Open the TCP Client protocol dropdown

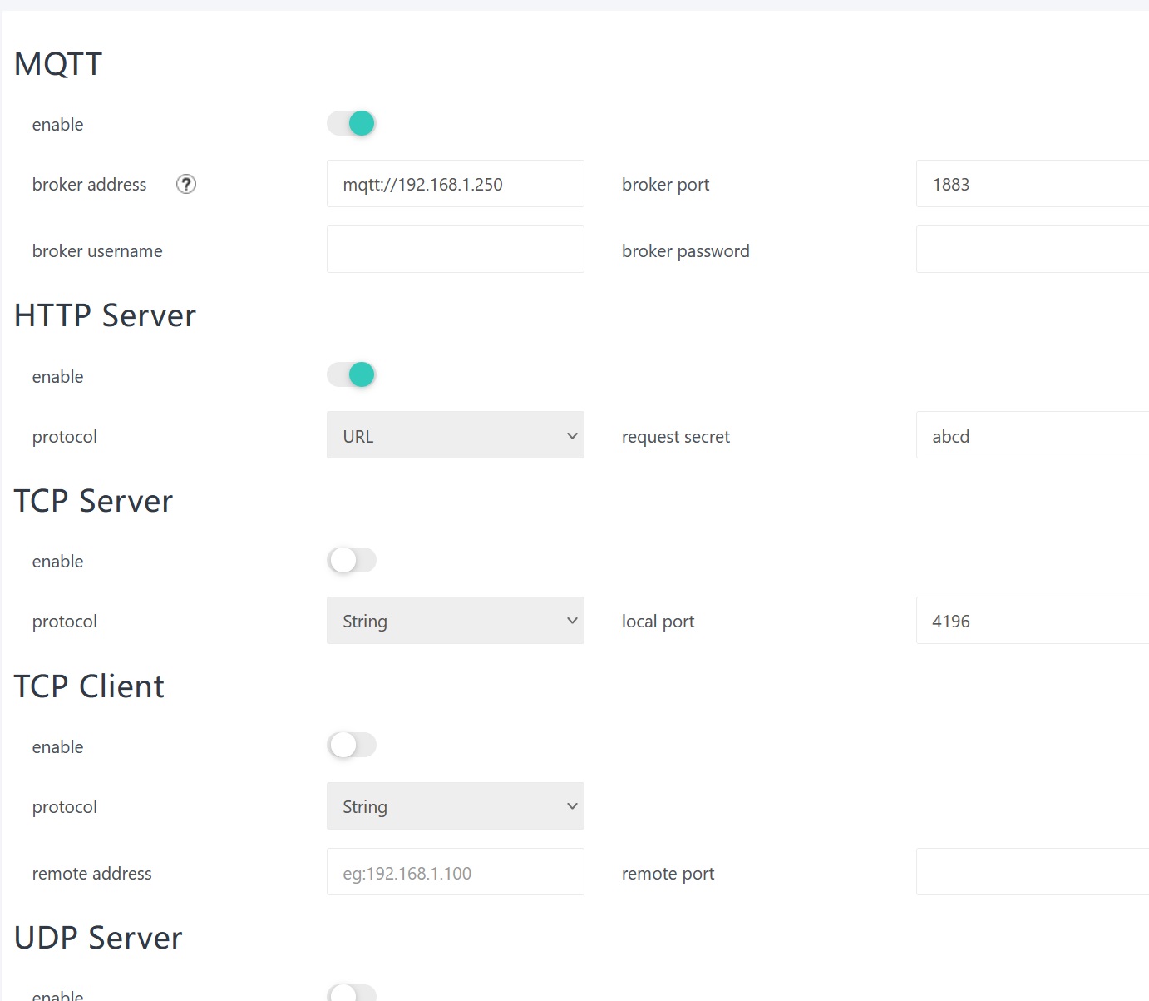[x=455, y=806]
